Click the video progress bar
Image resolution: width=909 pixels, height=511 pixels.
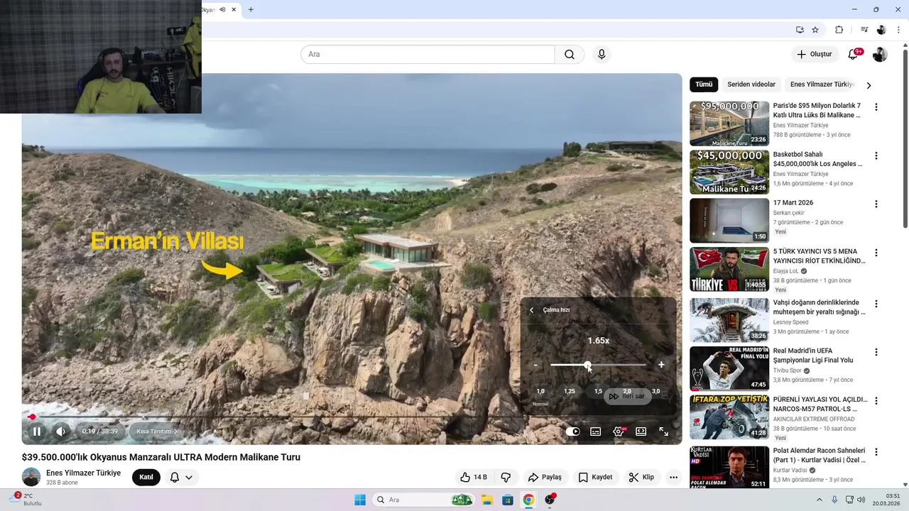point(352,417)
